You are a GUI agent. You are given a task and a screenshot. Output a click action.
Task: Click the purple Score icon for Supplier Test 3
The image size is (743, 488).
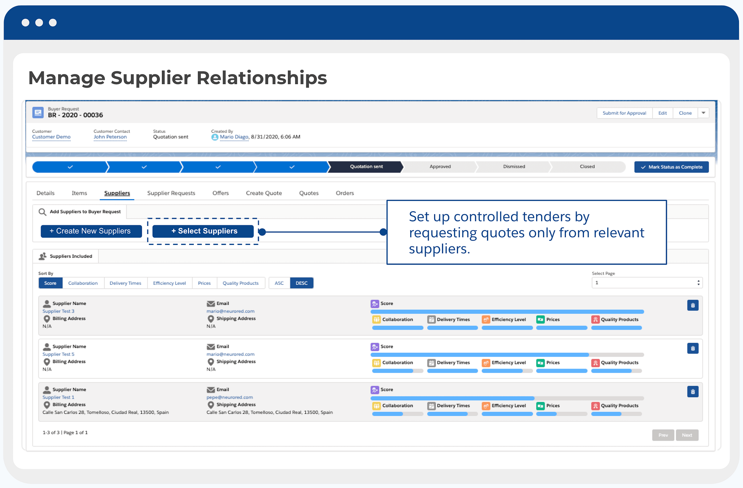click(x=375, y=304)
